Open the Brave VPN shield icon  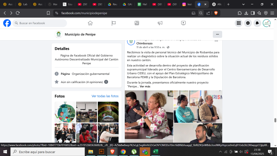(266, 13)
